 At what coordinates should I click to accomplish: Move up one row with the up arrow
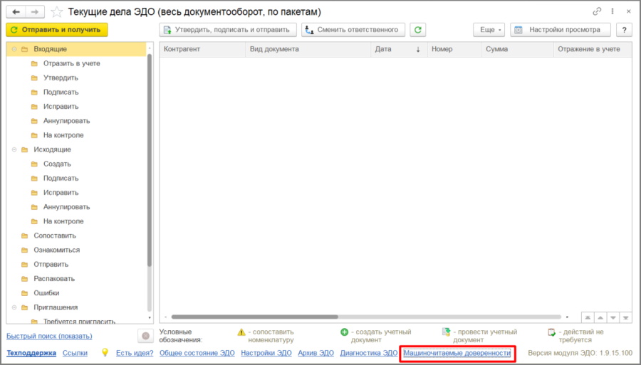(600, 317)
